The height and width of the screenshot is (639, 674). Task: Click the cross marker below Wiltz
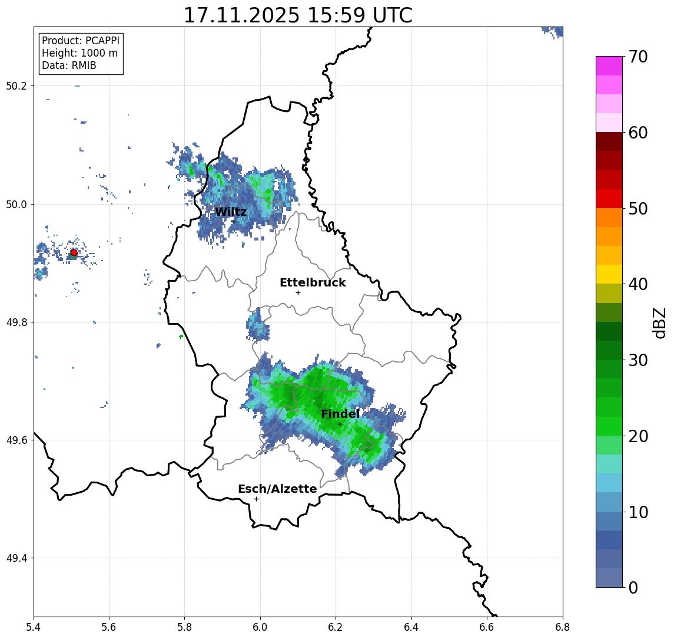tap(234, 221)
